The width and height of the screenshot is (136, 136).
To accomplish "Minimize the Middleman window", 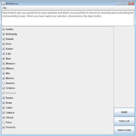I will 119,4.
